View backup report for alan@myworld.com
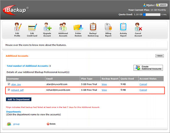Viewport: 170px width, 133px height. 104,84
